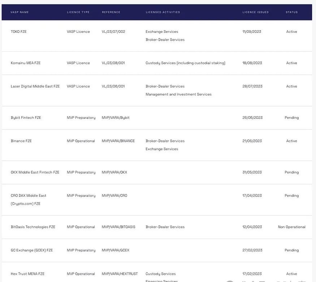Viewport: 316px width, 282px height.
Task: Click the Active status for Komainu MEA FZE
Action: (x=291, y=63)
